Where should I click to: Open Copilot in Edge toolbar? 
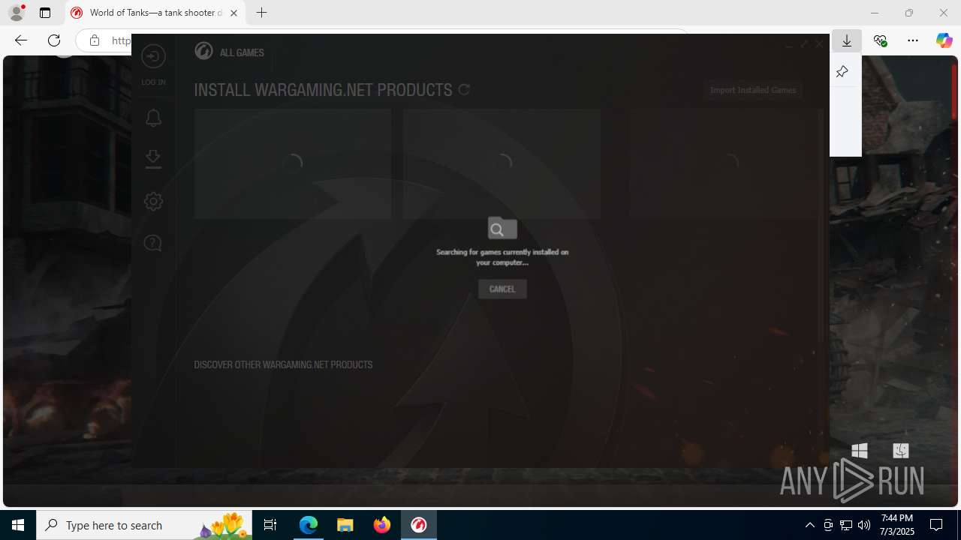pyautogui.click(x=944, y=40)
